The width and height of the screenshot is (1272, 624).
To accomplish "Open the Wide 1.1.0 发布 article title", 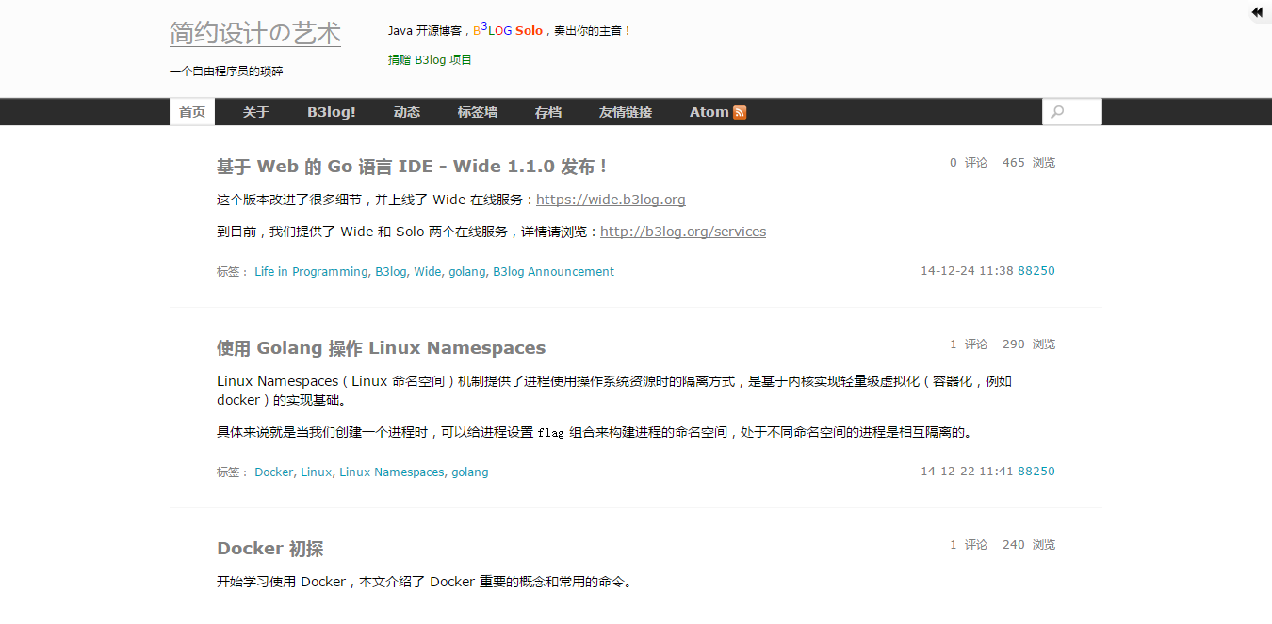I will [413, 167].
